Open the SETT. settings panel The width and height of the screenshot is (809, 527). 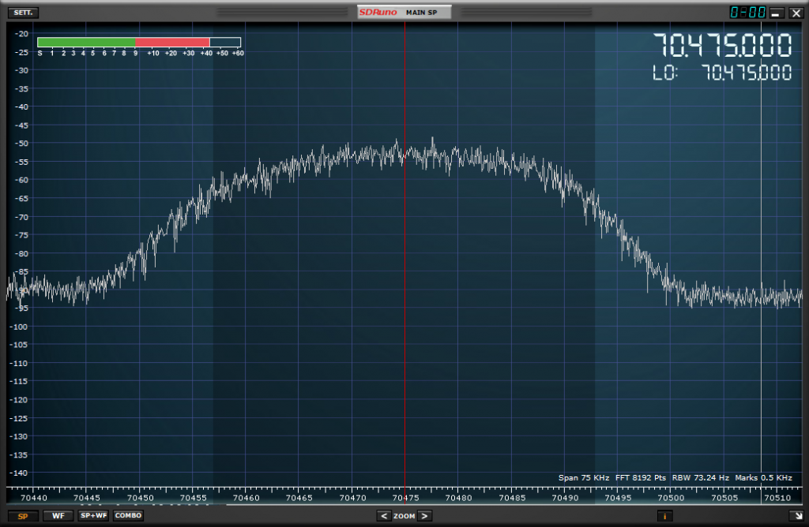[x=23, y=13]
